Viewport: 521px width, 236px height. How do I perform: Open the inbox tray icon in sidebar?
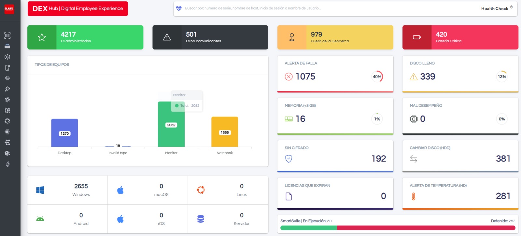pos(7,46)
